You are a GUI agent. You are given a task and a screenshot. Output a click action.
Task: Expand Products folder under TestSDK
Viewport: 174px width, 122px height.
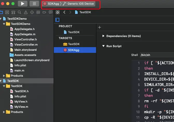[x=4, y=112]
